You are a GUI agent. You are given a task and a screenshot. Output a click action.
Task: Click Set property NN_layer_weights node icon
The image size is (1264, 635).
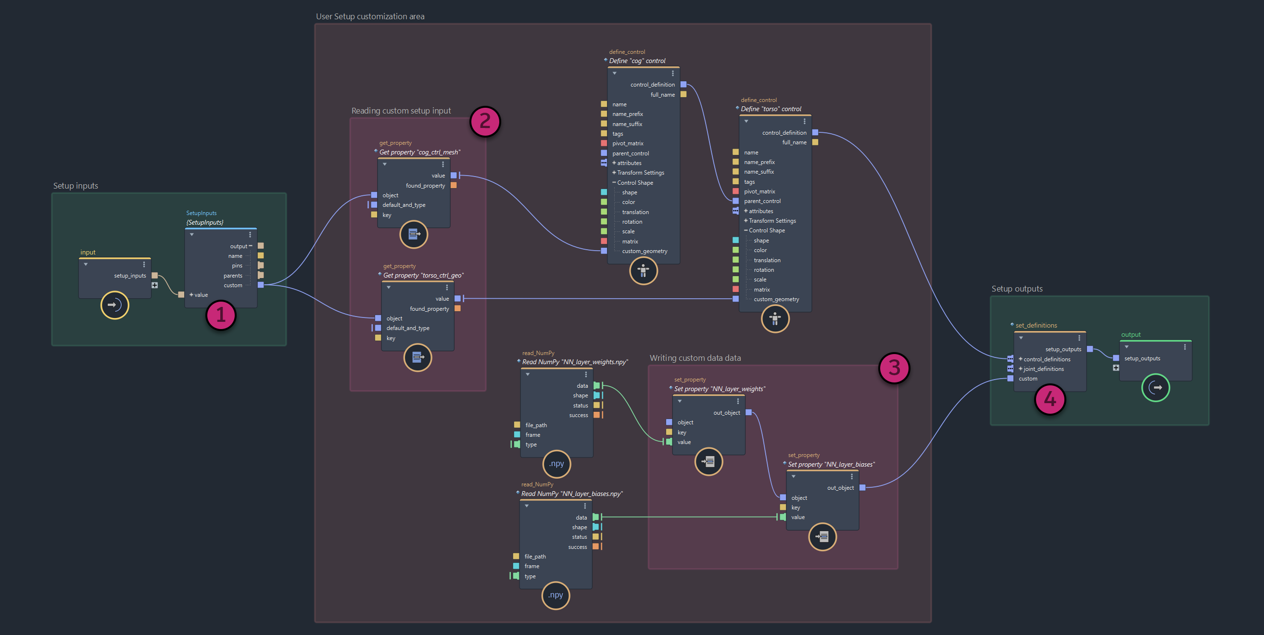click(x=708, y=461)
